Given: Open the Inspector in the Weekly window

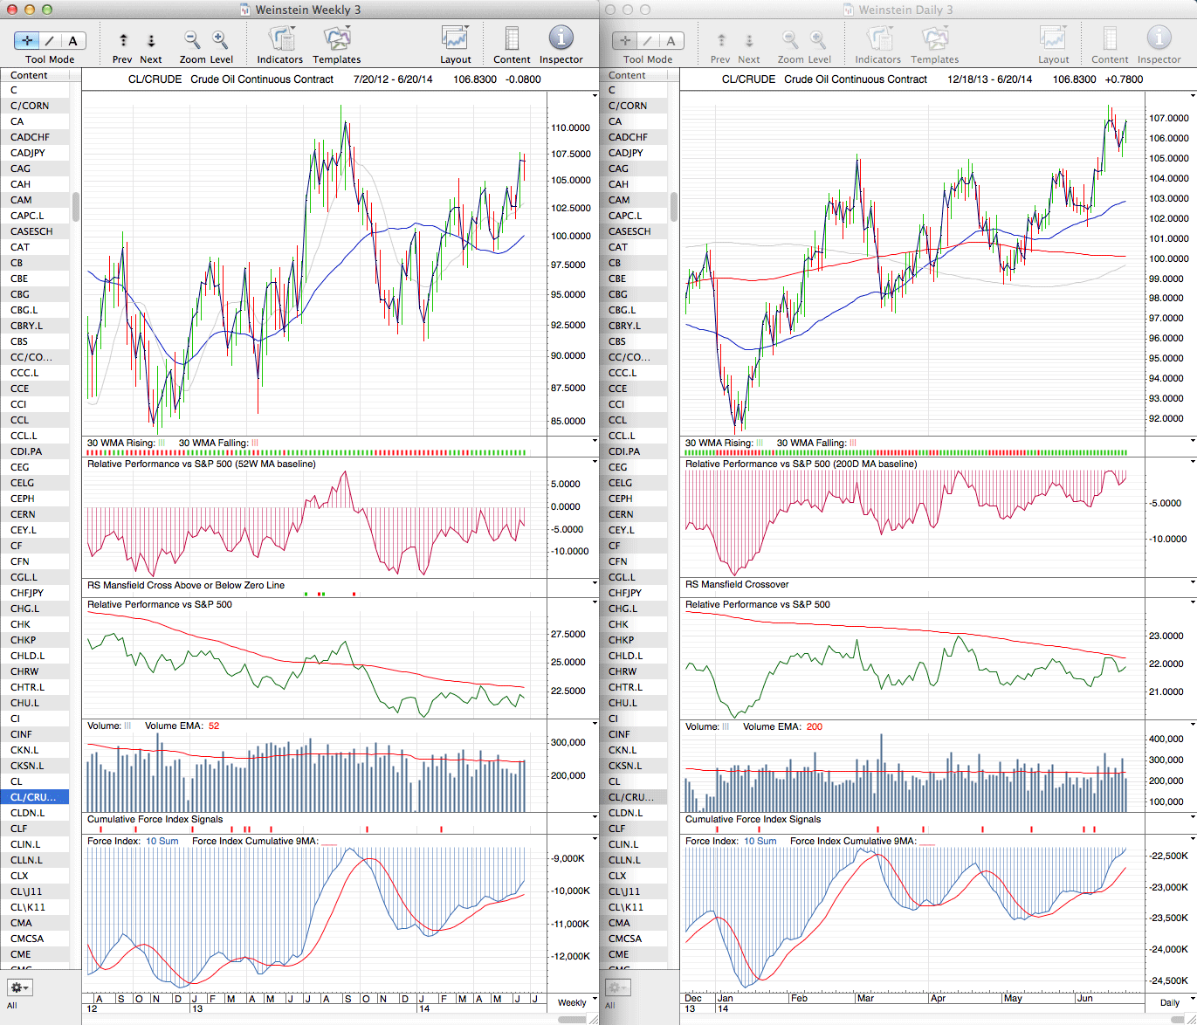Looking at the screenshot, I should [x=561, y=40].
